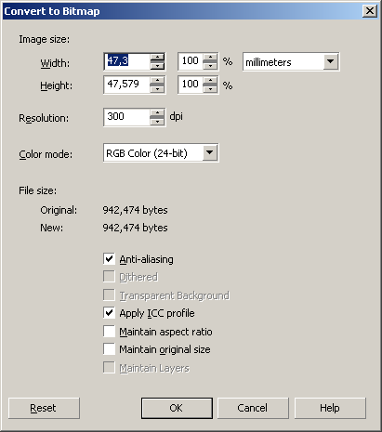
Task: Decrease Width percent with down spinner arrow
Action: pos(210,66)
